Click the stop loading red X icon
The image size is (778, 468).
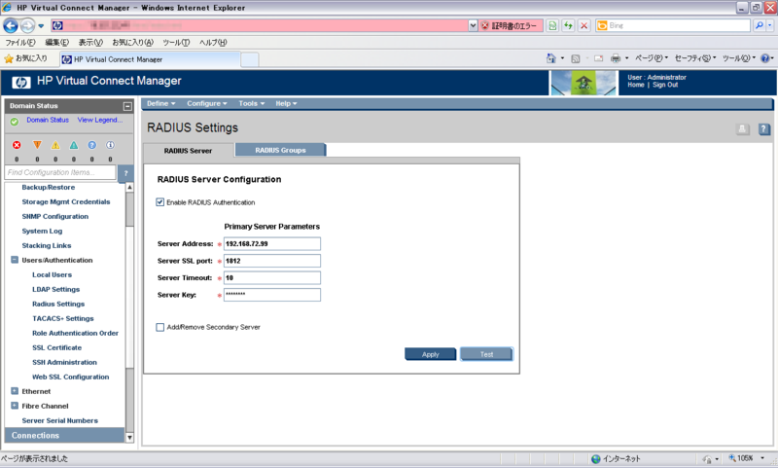[584, 25]
